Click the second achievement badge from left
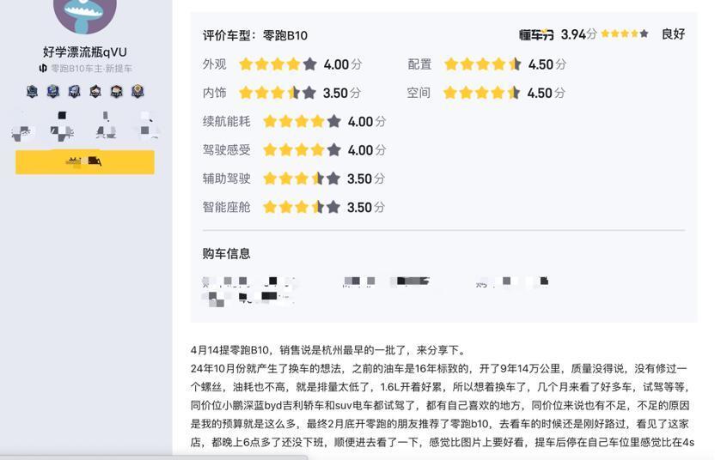Viewport: 715px width, 460px height. pyautogui.click(x=53, y=92)
